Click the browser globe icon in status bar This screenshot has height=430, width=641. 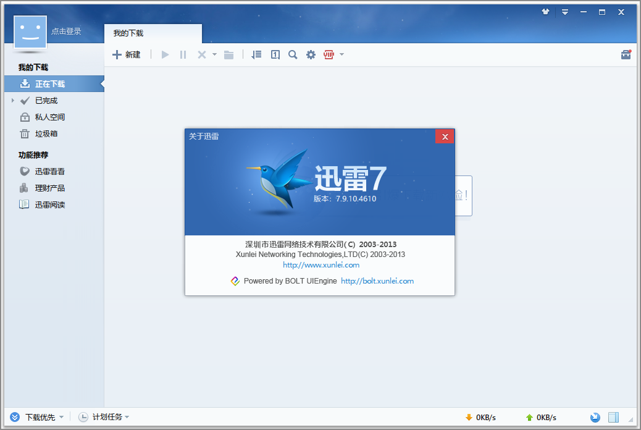[x=595, y=417]
